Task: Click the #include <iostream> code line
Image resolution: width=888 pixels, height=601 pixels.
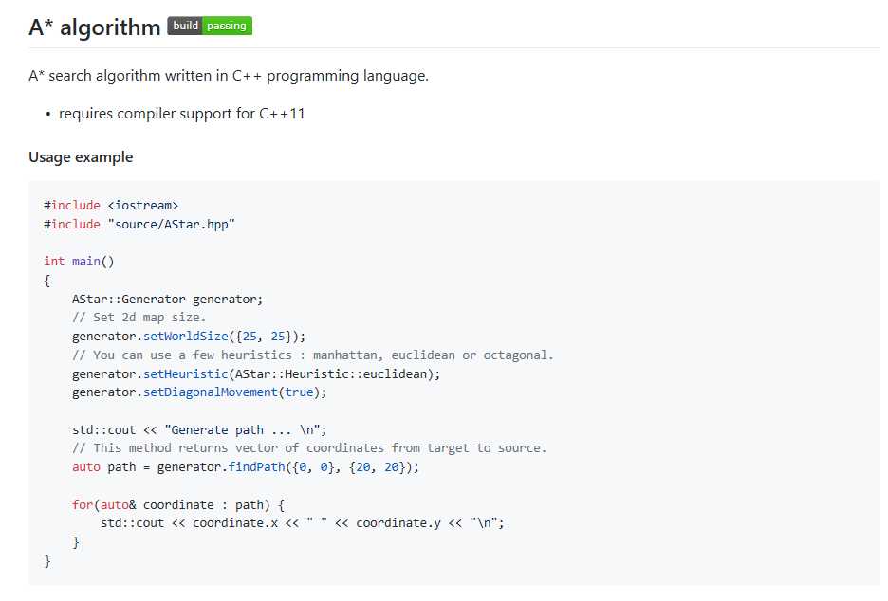Action: tap(111, 206)
